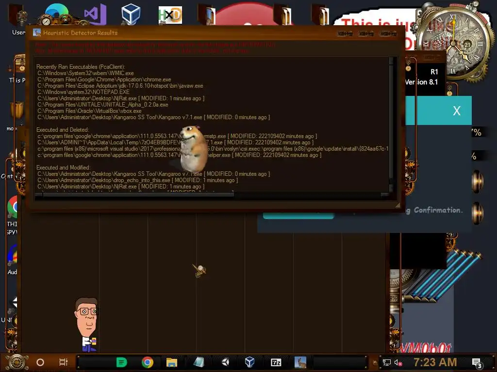
Task: Select the 7zO4EB9BDFE Temp path line
Action: tap(176, 142)
